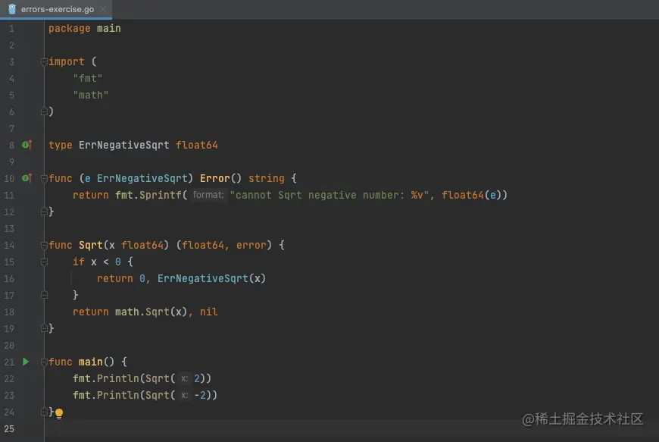Click the -2 argument on line 23
This screenshot has width=659, height=442.
coord(200,395)
